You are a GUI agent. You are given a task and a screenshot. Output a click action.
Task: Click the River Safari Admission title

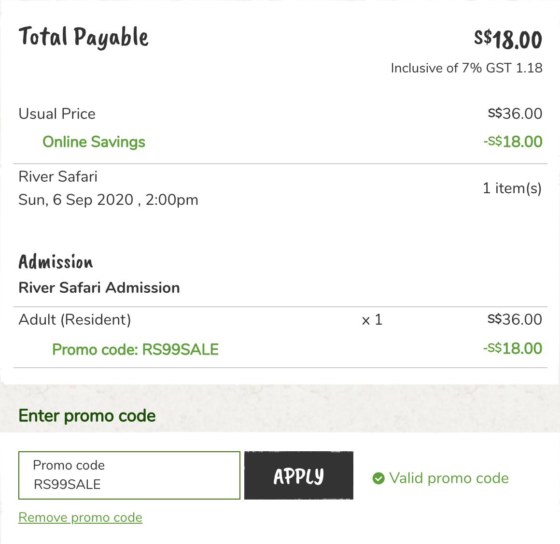pyautogui.click(x=99, y=288)
